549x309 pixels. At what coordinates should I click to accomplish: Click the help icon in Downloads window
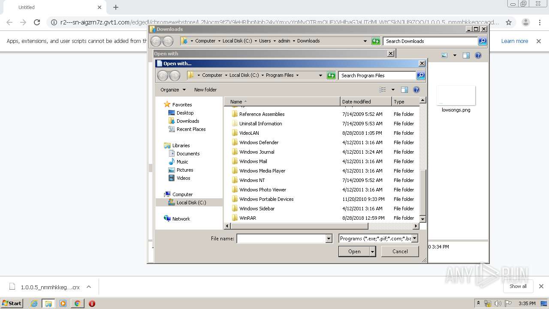[x=478, y=55]
